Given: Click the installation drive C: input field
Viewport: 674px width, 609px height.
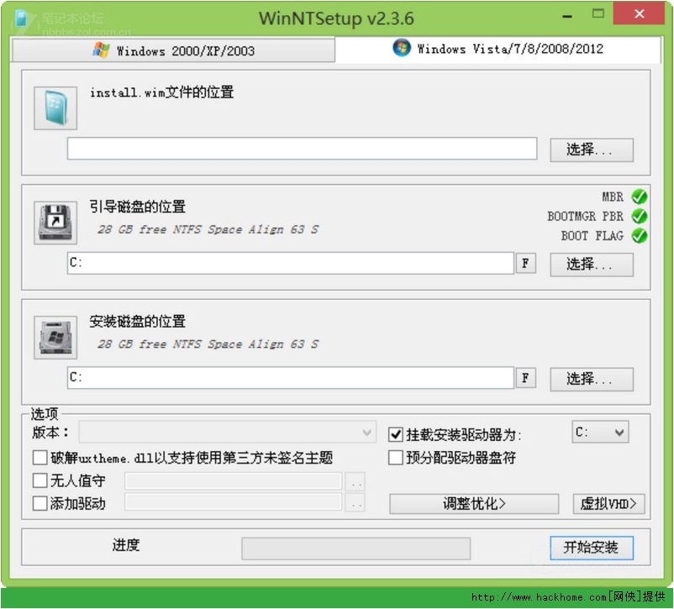Looking at the screenshot, I should pyautogui.click(x=291, y=378).
